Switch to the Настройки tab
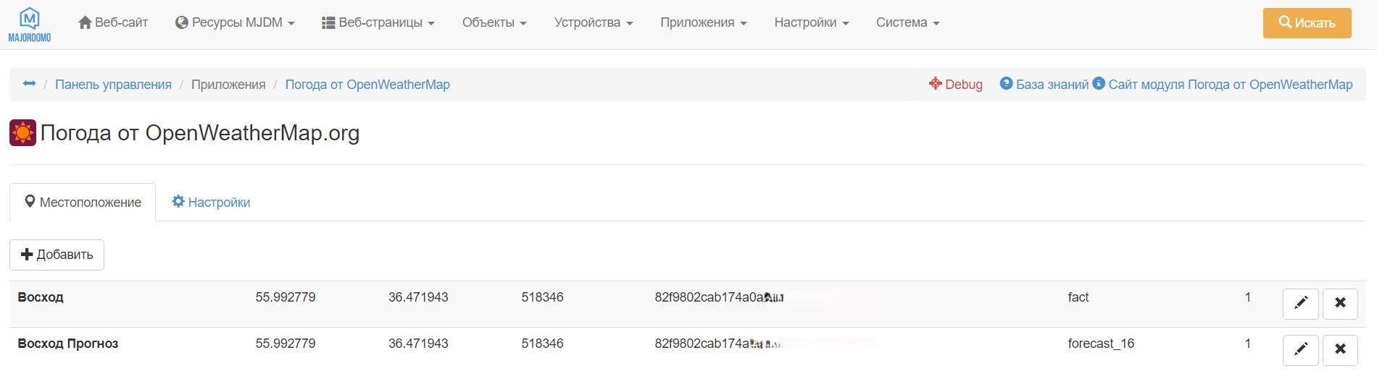Image resolution: width=1377 pixels, height=379 pixels. [211, 203]
